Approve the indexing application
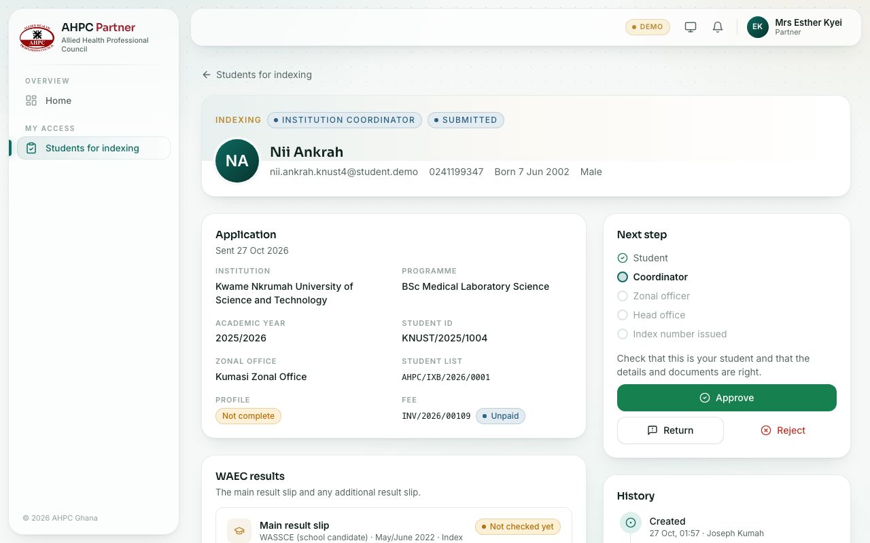 tap(727, 398)
